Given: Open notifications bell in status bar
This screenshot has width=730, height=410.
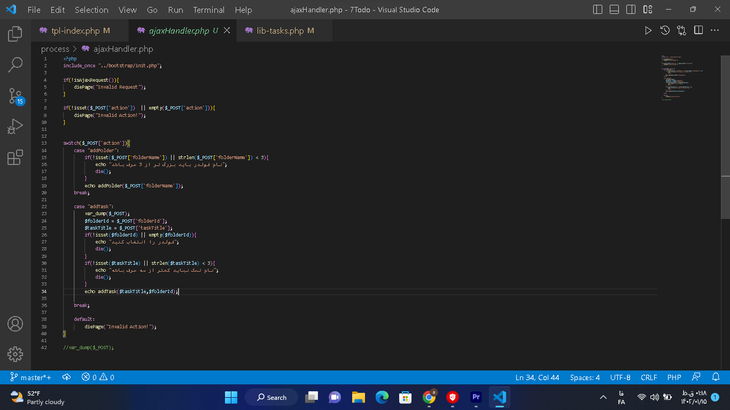Looking at the screenshot, I should (x=716, y=377).
